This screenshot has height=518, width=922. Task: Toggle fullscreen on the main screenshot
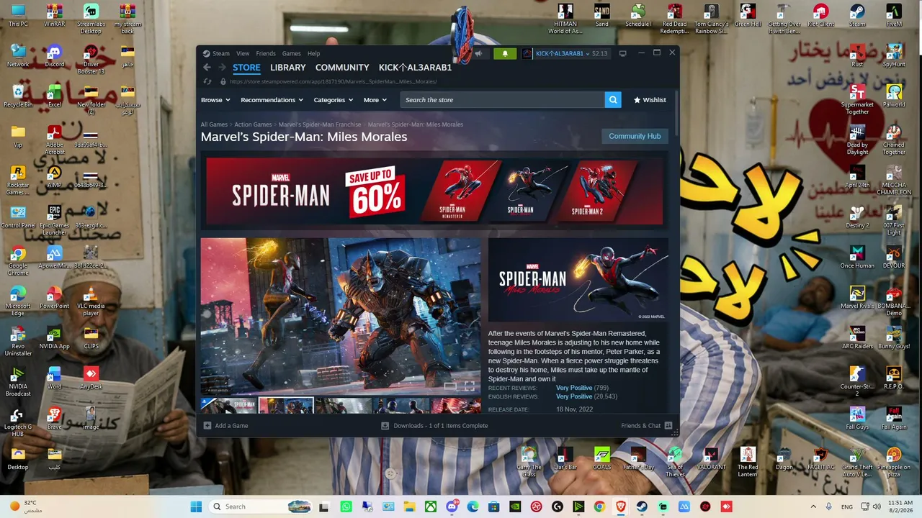[470, 386]
